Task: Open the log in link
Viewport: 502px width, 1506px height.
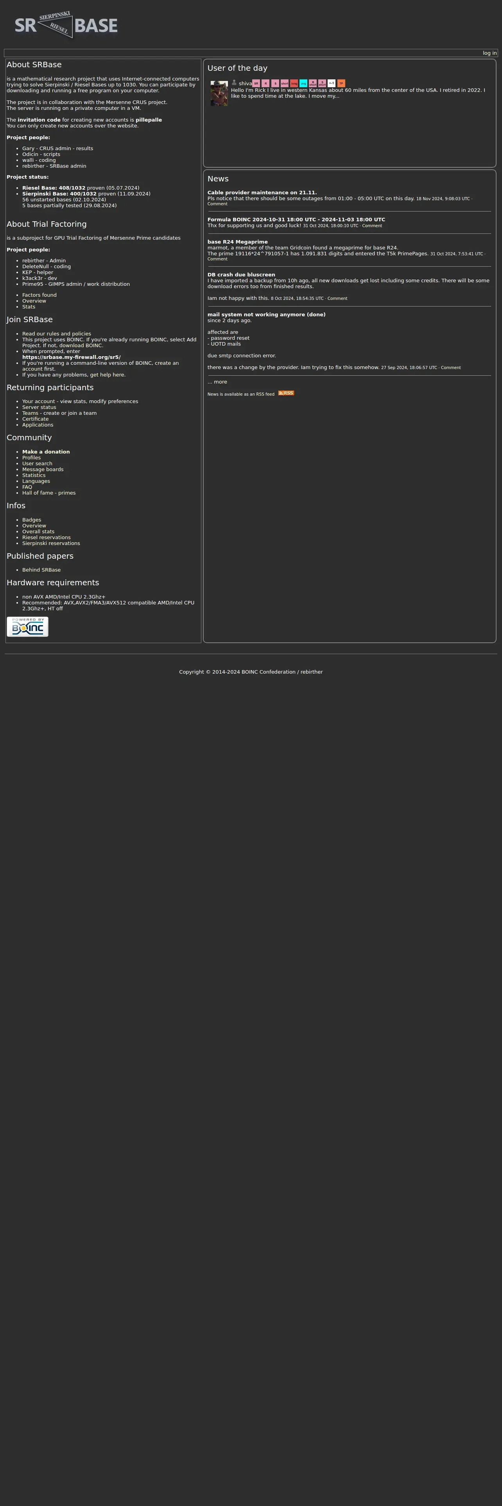Action: pyautogui.click(x=490, y=53)
